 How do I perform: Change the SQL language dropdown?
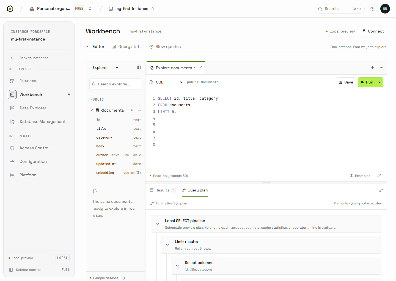coord(166,82)
